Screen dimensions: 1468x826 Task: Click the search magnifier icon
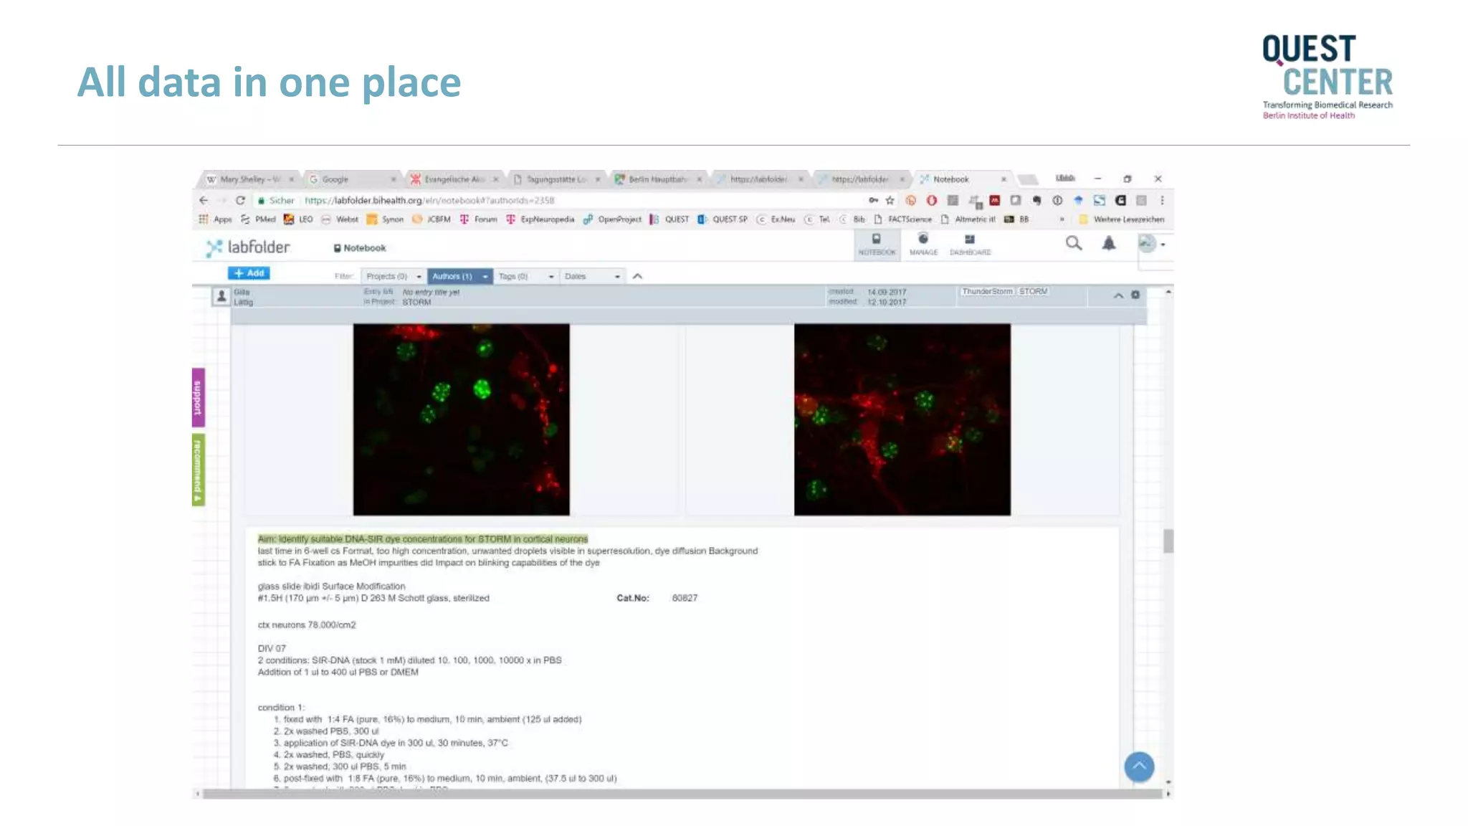[x=1073, y=244]
